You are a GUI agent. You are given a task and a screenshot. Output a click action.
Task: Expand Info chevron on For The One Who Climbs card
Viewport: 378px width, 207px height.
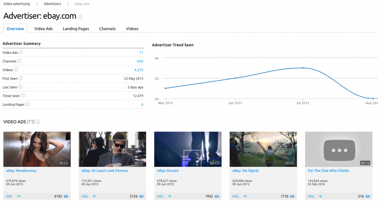click(x=321, y=196)
